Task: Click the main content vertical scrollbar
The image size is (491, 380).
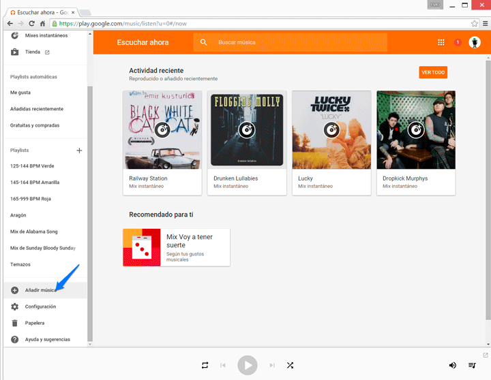Action: point(488,190)
